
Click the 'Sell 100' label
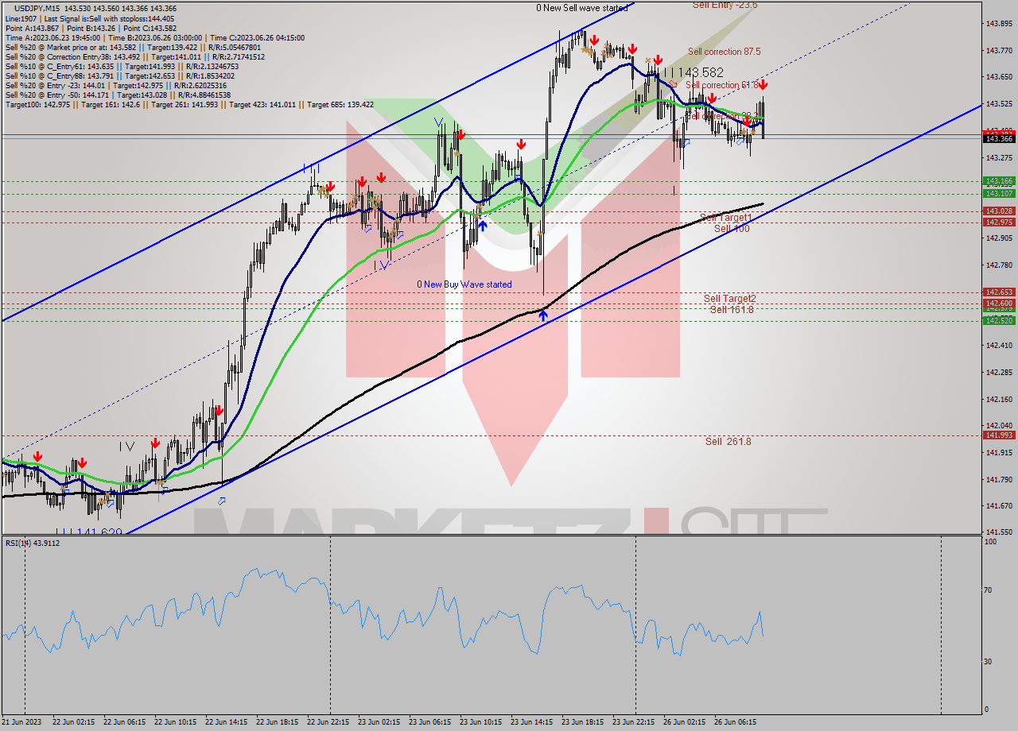pos(732,229)
